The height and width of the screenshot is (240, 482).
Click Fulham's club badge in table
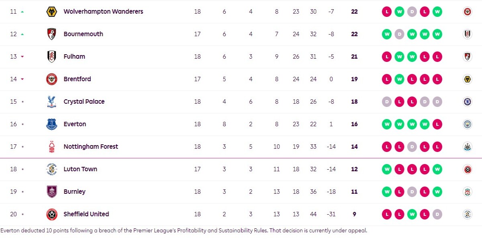coord(52,57)
